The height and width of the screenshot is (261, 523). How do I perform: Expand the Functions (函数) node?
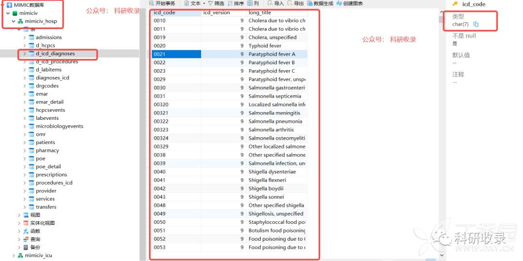pyautogui.click(x=19, y=231)
